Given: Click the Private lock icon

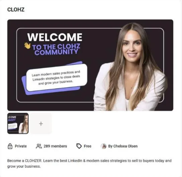Looking at the screenshot, I should 10,146.
